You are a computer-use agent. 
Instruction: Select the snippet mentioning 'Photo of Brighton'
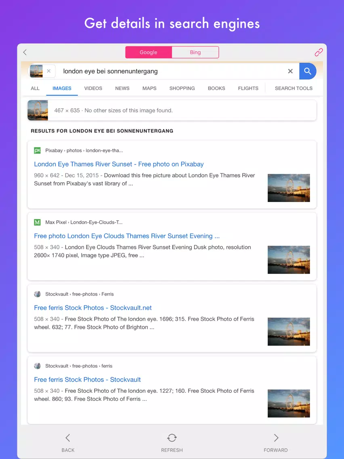tap(144, 323)
